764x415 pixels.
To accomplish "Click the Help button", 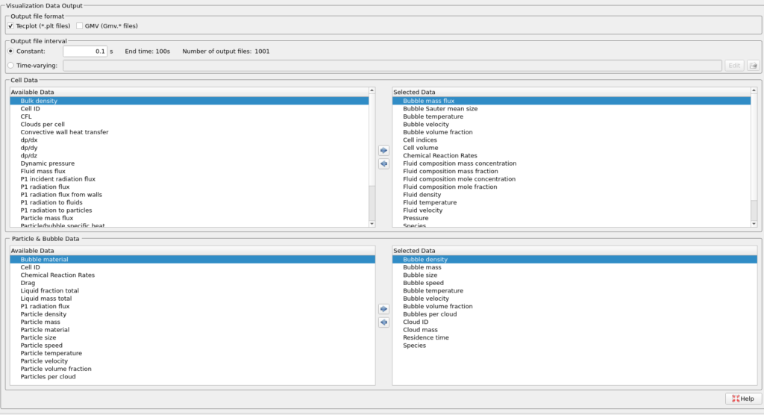I will point(742,399).
